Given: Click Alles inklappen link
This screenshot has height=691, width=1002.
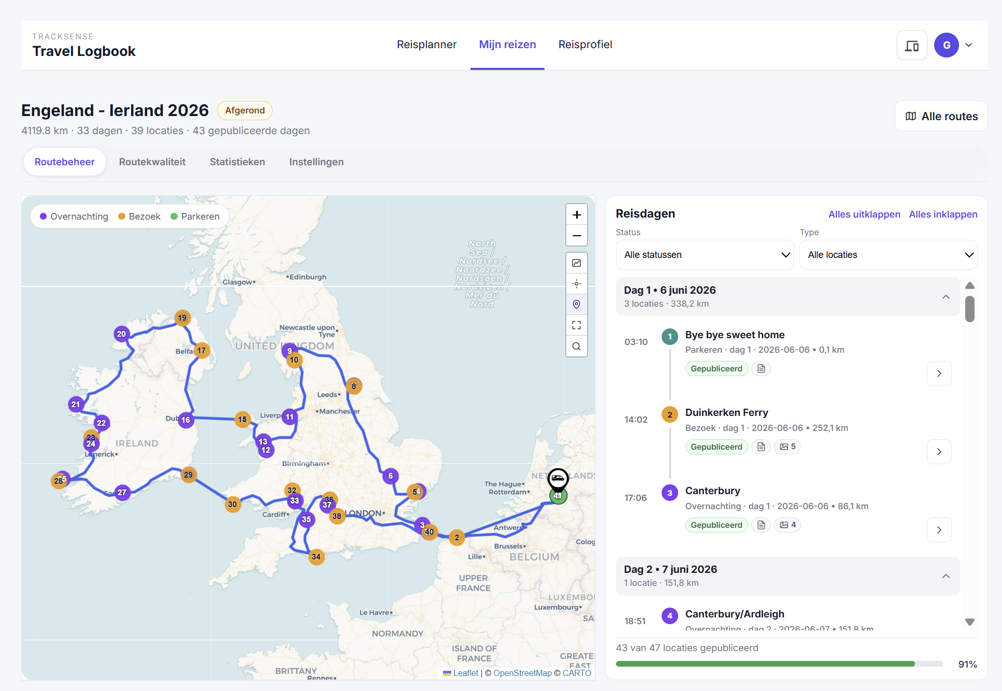Looking at the screenshot, I should pos(943,214).
